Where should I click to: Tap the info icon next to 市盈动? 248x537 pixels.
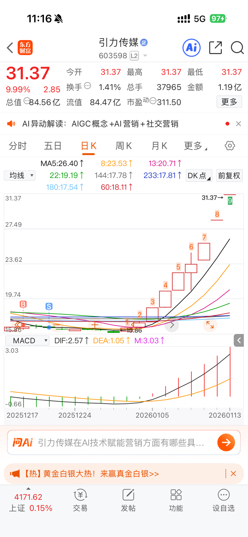(x=153, y=101)
